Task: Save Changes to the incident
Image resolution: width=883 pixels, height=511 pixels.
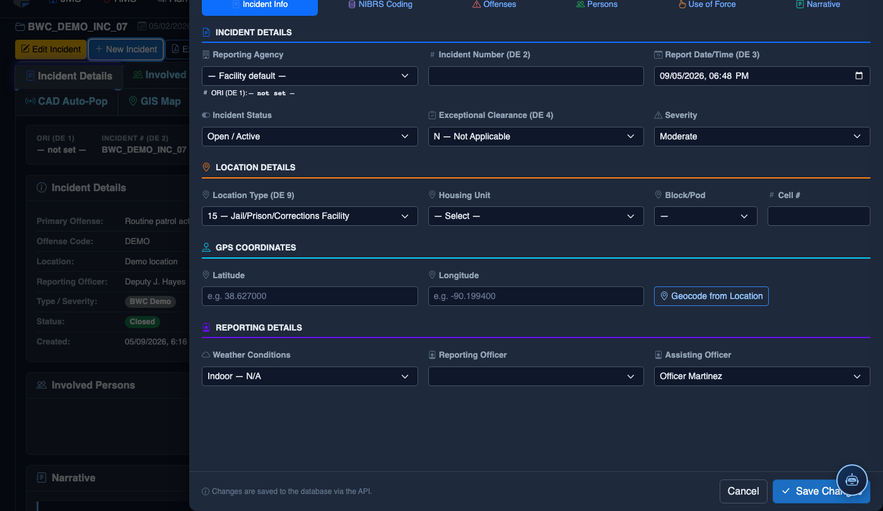Action: (x=821, y=491)
